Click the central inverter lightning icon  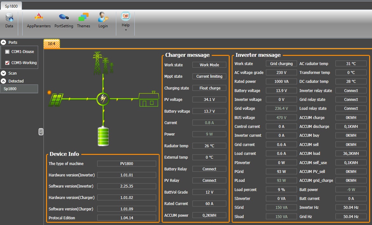point(103,99)
